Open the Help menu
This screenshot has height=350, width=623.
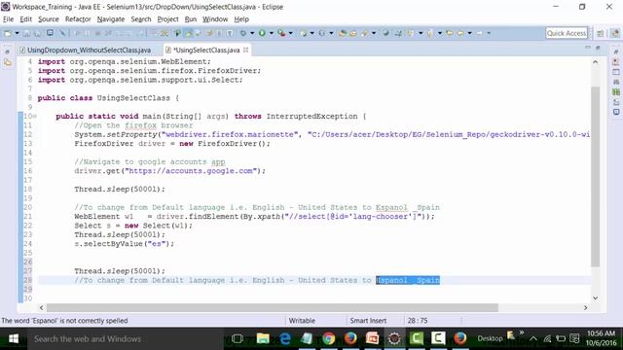(241, 19)
